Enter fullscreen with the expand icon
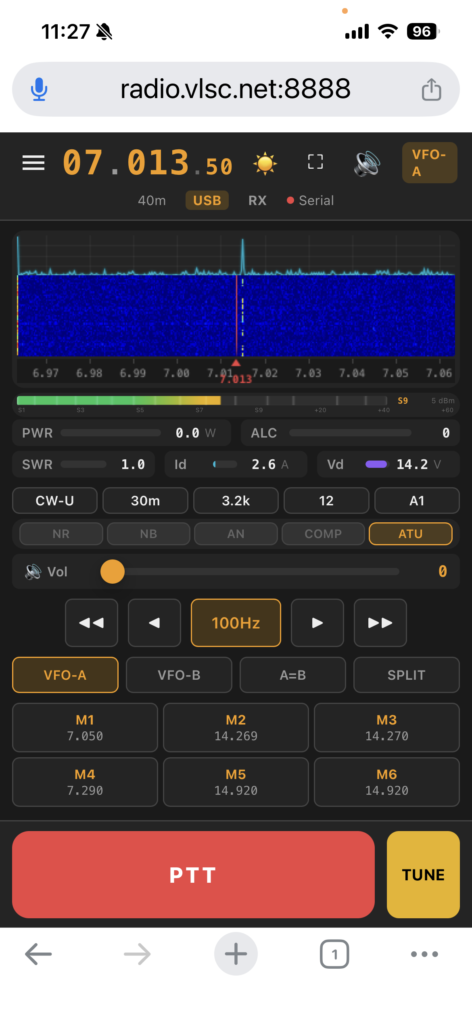Viewport: 472px width, 1022px height. (x=315, y=162)
